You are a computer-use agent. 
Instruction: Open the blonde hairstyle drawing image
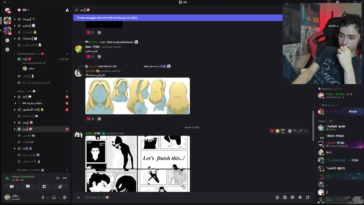138,96
